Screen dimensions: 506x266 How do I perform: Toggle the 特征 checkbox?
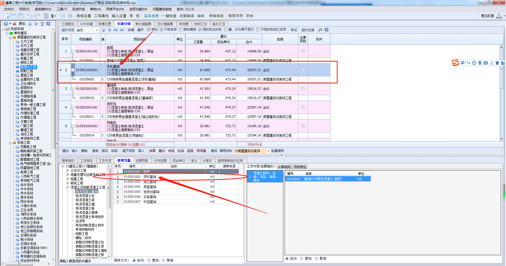(149, 29)
